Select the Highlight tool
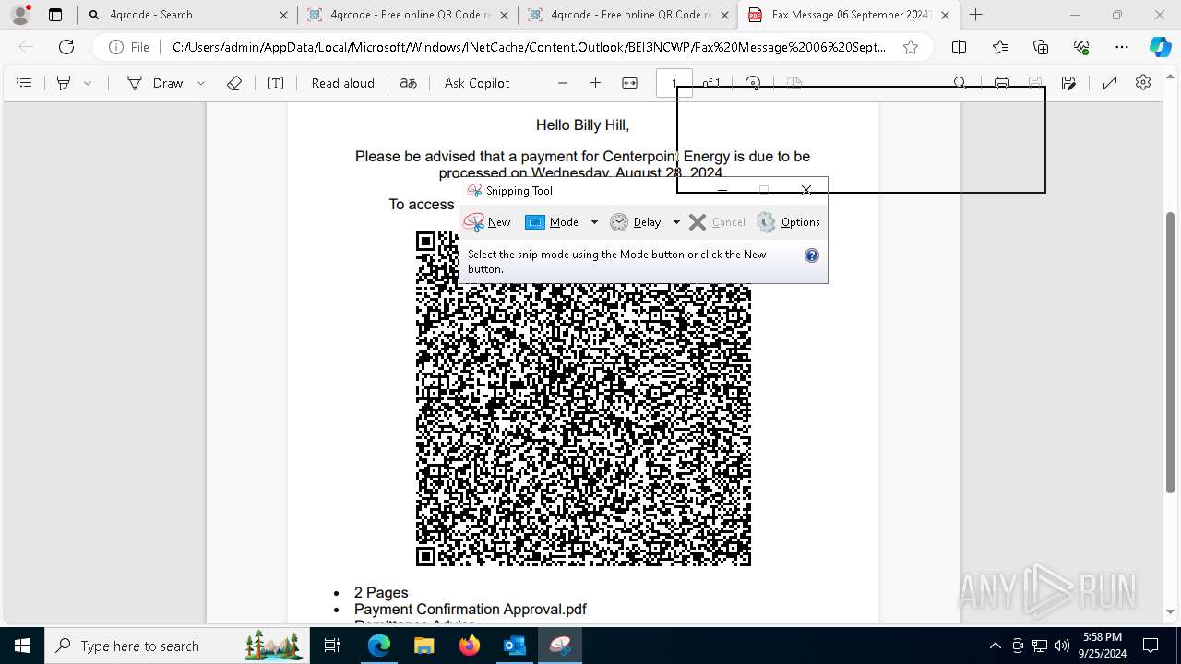 (64, 83)
